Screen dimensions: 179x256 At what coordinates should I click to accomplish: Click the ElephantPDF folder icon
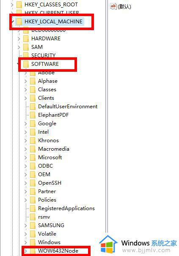(x=33, y=115)
